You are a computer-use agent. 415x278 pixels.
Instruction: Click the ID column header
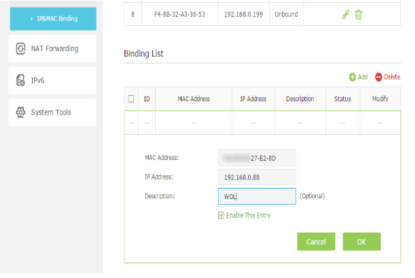click(147, 99)
